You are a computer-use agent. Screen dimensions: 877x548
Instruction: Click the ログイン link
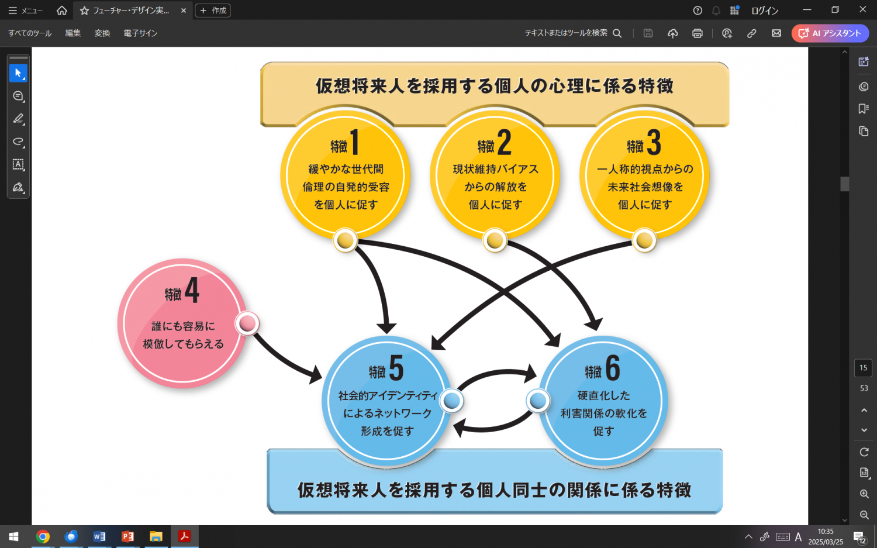(x=765, y=11)
